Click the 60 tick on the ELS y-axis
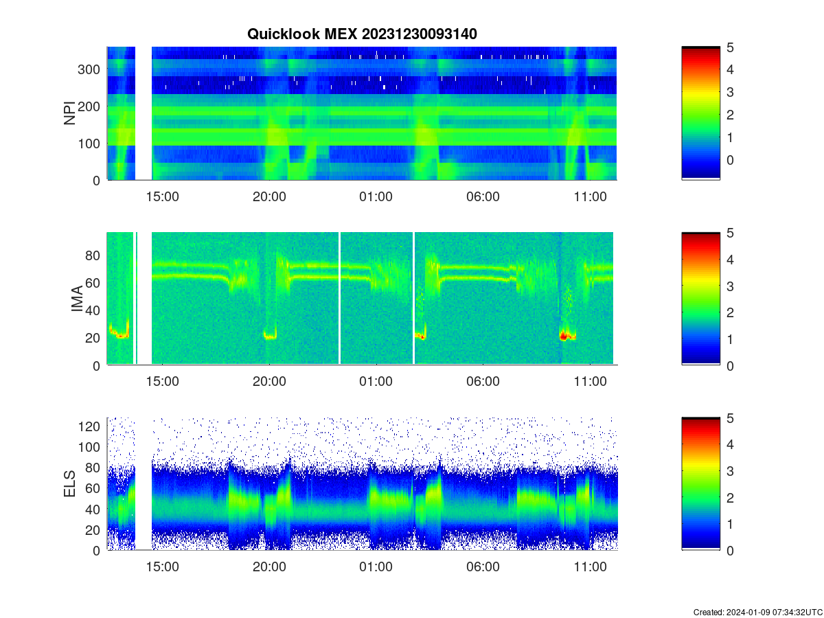The width and height of the screenshot is (824, 618). click(94, 488)
